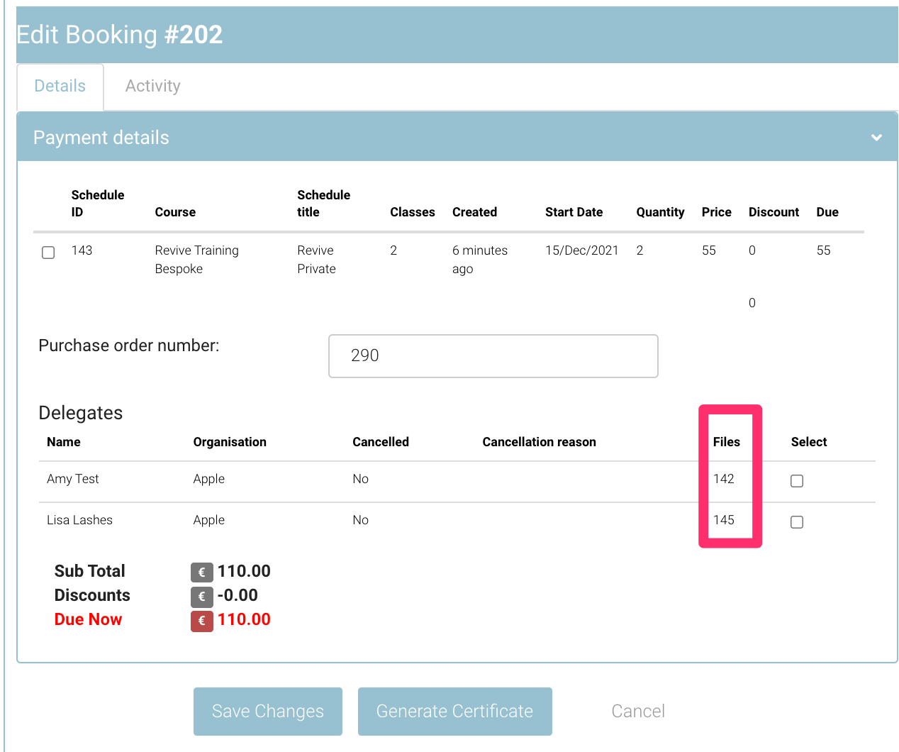The height and width of the screenshot is (752, 899).
Task: Cancel editing the booking
Action: 638,712
